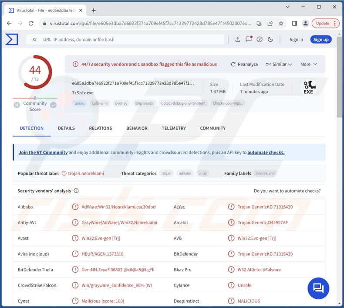Open the Join the VT Community link
This screenshot has height=308, width=344.
[43, 153]
